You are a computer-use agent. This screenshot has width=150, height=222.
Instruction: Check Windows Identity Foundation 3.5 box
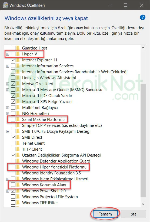click(13, 173)
